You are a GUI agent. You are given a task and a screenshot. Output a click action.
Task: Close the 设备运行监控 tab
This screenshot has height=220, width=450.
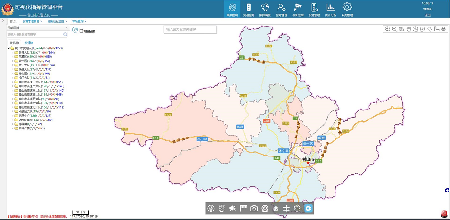pyautogui.click(x=66, y=21)
